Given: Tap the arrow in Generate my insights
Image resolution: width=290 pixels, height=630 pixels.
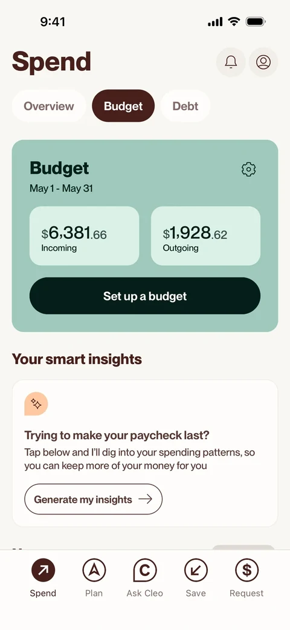Looking at the screenshot, I should tap(146, 499).
